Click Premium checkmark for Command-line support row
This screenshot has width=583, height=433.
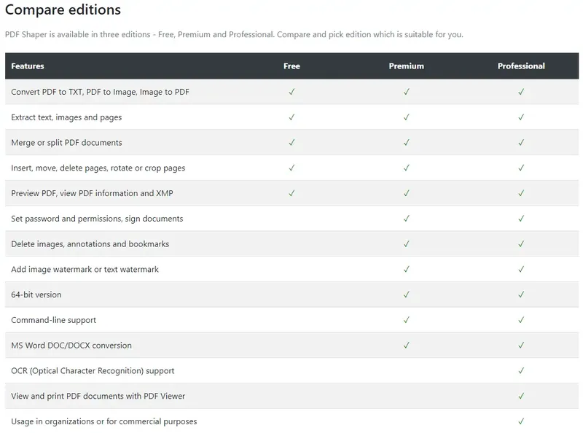click(407, 320)
